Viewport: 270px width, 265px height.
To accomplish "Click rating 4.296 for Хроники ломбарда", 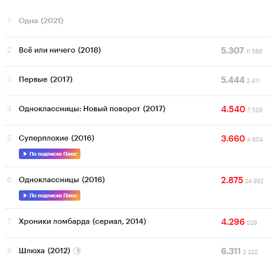I will tap(233, 222).
